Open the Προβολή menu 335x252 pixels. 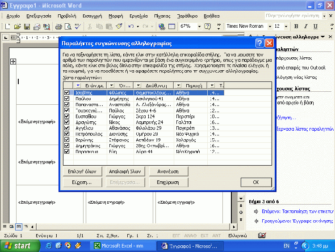(x=67, y=16)
